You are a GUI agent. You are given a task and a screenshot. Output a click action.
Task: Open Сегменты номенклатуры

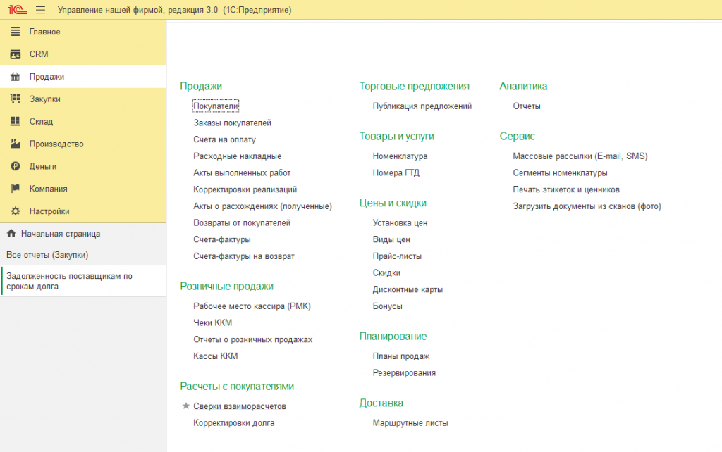560,173
